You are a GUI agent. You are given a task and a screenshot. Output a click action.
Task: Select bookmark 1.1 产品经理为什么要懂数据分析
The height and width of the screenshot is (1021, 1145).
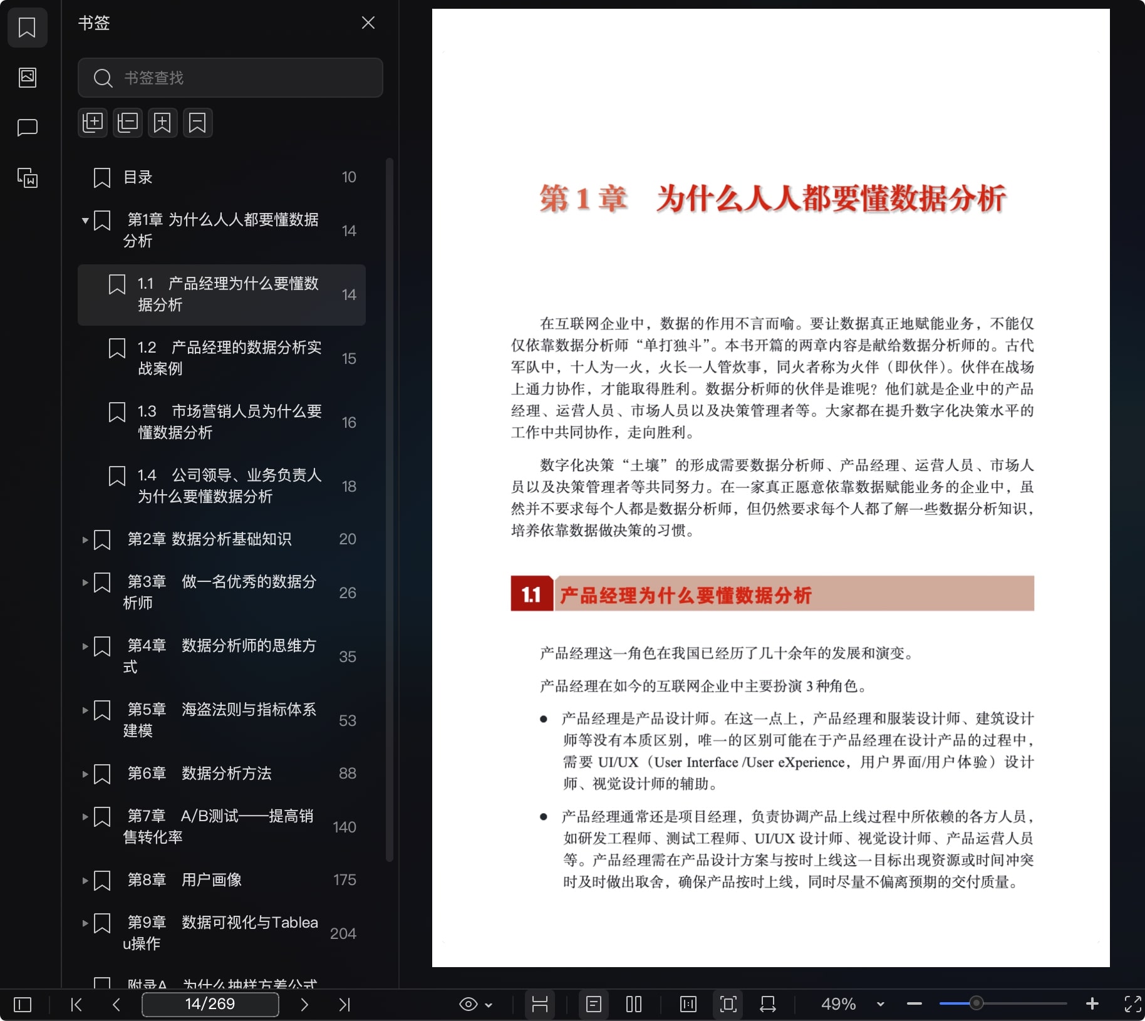click(x=222, y=294)
